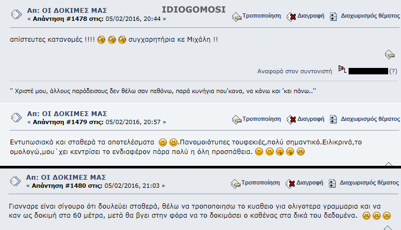Image resolution: width=401 pixels, height=230 pixels.
Task: Click the Διαγραφή red X icon on reply #1480
Action: (x=290, y=183)
